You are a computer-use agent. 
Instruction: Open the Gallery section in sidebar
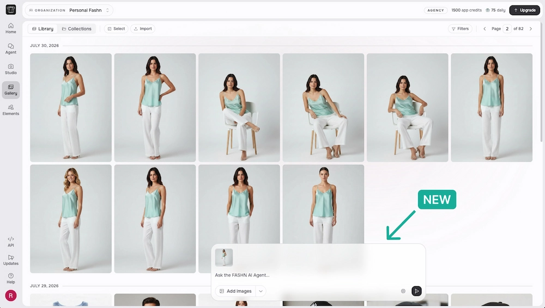(x=11, y=90)
